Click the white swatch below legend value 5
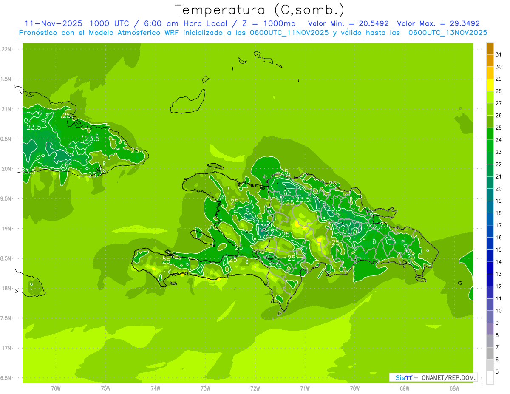510x394 pixels. point(490,378)
